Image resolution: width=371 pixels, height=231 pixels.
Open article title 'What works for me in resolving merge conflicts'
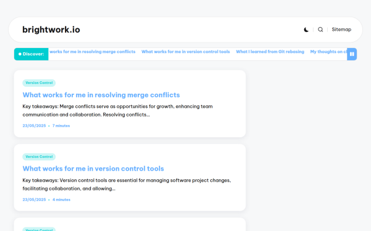click(x=101, y=95)
